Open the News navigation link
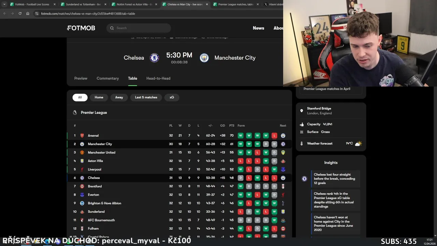This screenshot has height=246, width=437. click(x=258, y=28)
